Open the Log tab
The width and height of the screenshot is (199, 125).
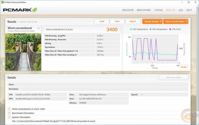tap(180, 10)
